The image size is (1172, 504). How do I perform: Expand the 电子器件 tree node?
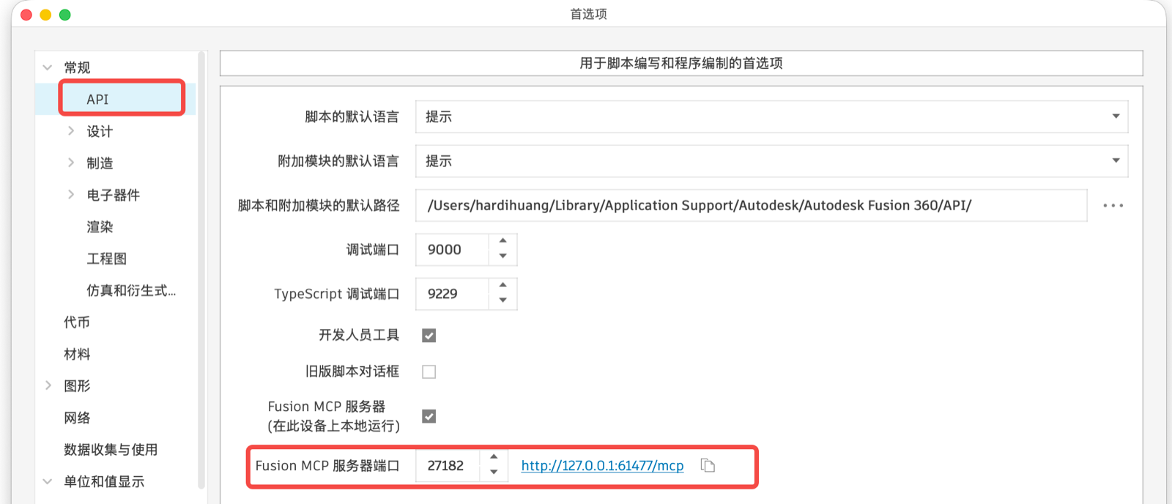coord(71,195)
